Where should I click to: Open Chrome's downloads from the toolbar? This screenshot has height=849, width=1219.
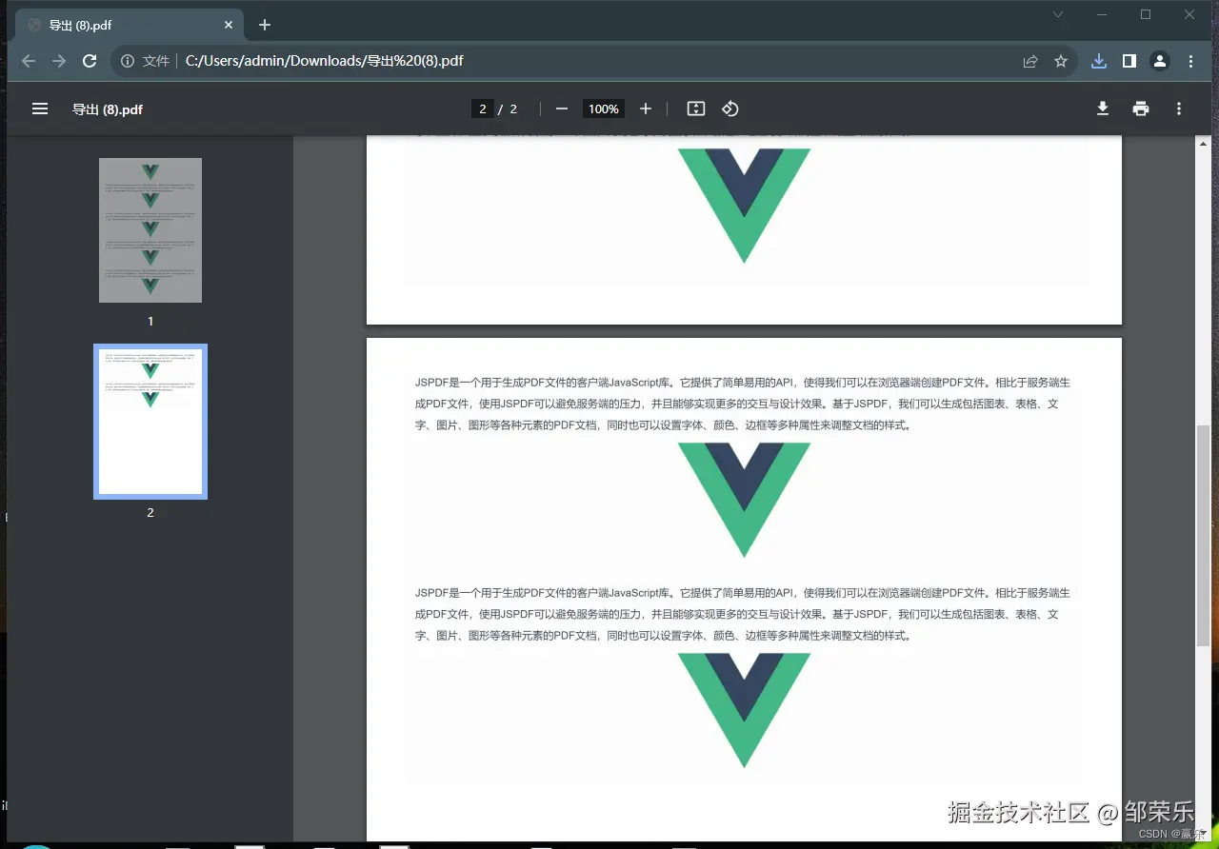coord(1098,61)
